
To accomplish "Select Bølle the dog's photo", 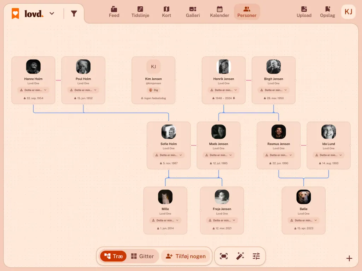I will click(304, 197).
